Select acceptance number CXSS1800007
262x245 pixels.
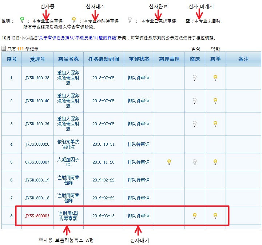click(37, 162)
